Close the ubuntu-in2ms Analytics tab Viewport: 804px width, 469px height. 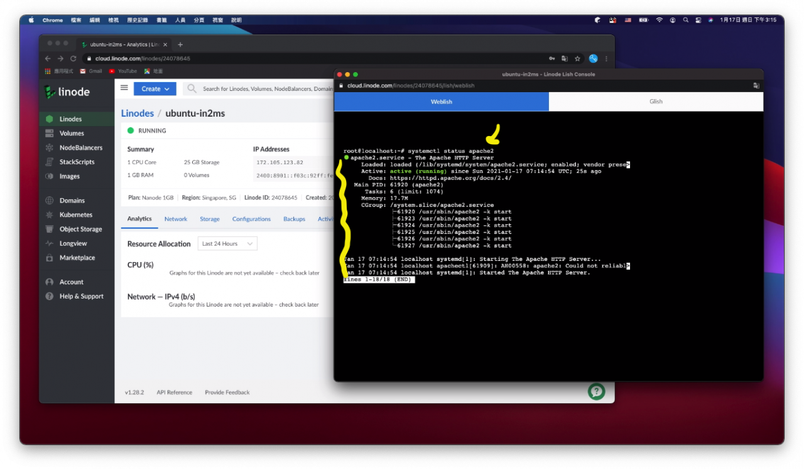pos(165,45)
